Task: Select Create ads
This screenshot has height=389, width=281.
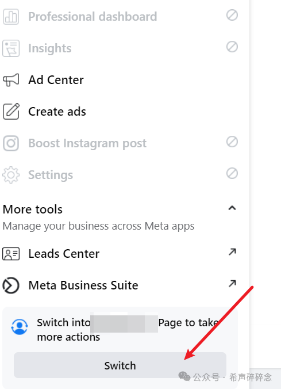Action: pos(57,112)
